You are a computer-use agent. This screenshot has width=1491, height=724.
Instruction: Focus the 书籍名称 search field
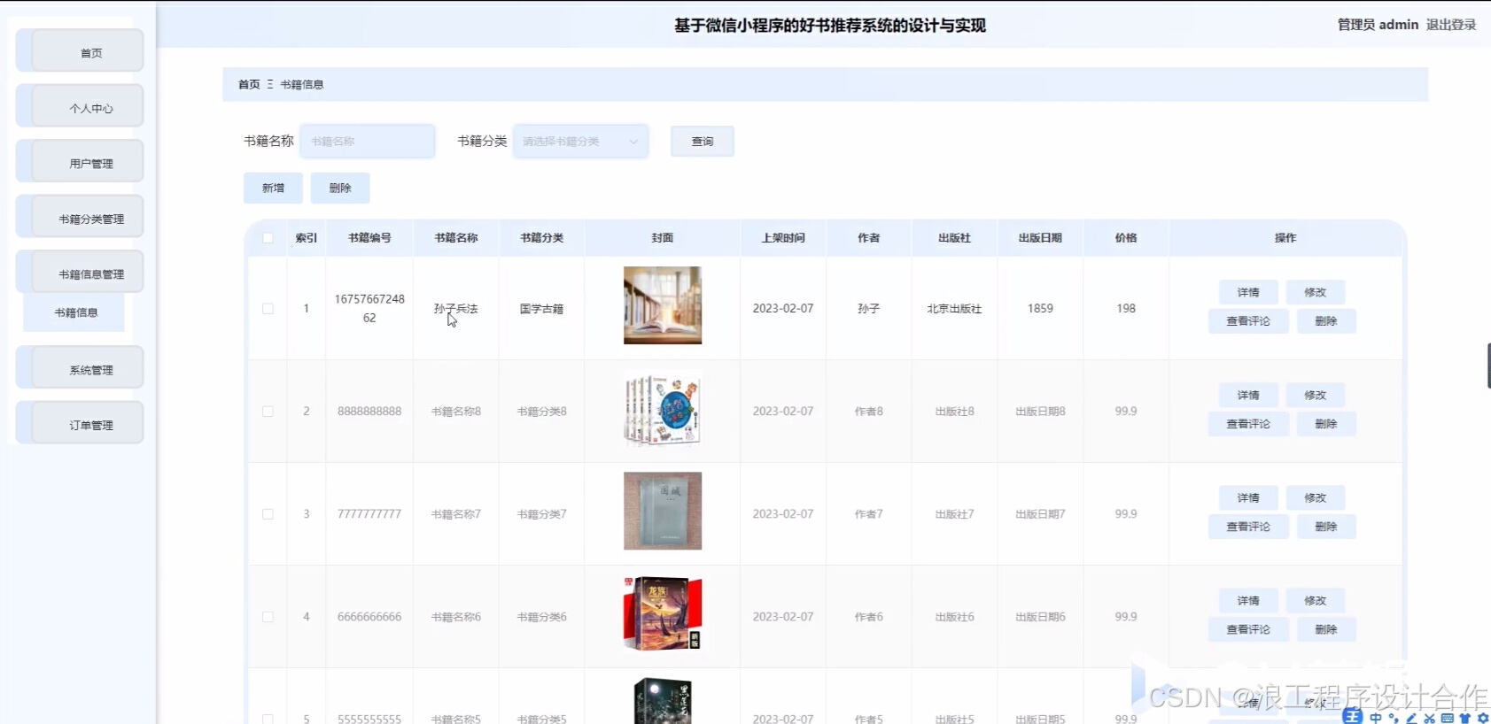pyautogui.click(x=367, y=141)
